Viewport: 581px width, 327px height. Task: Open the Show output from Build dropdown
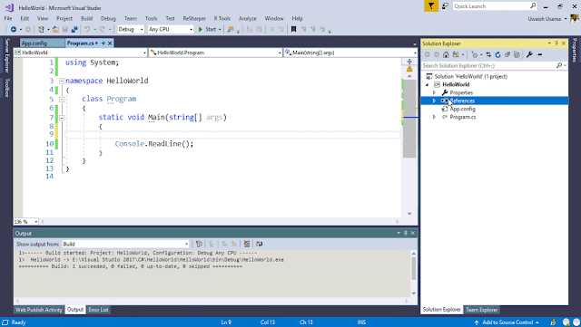point(125,244)
